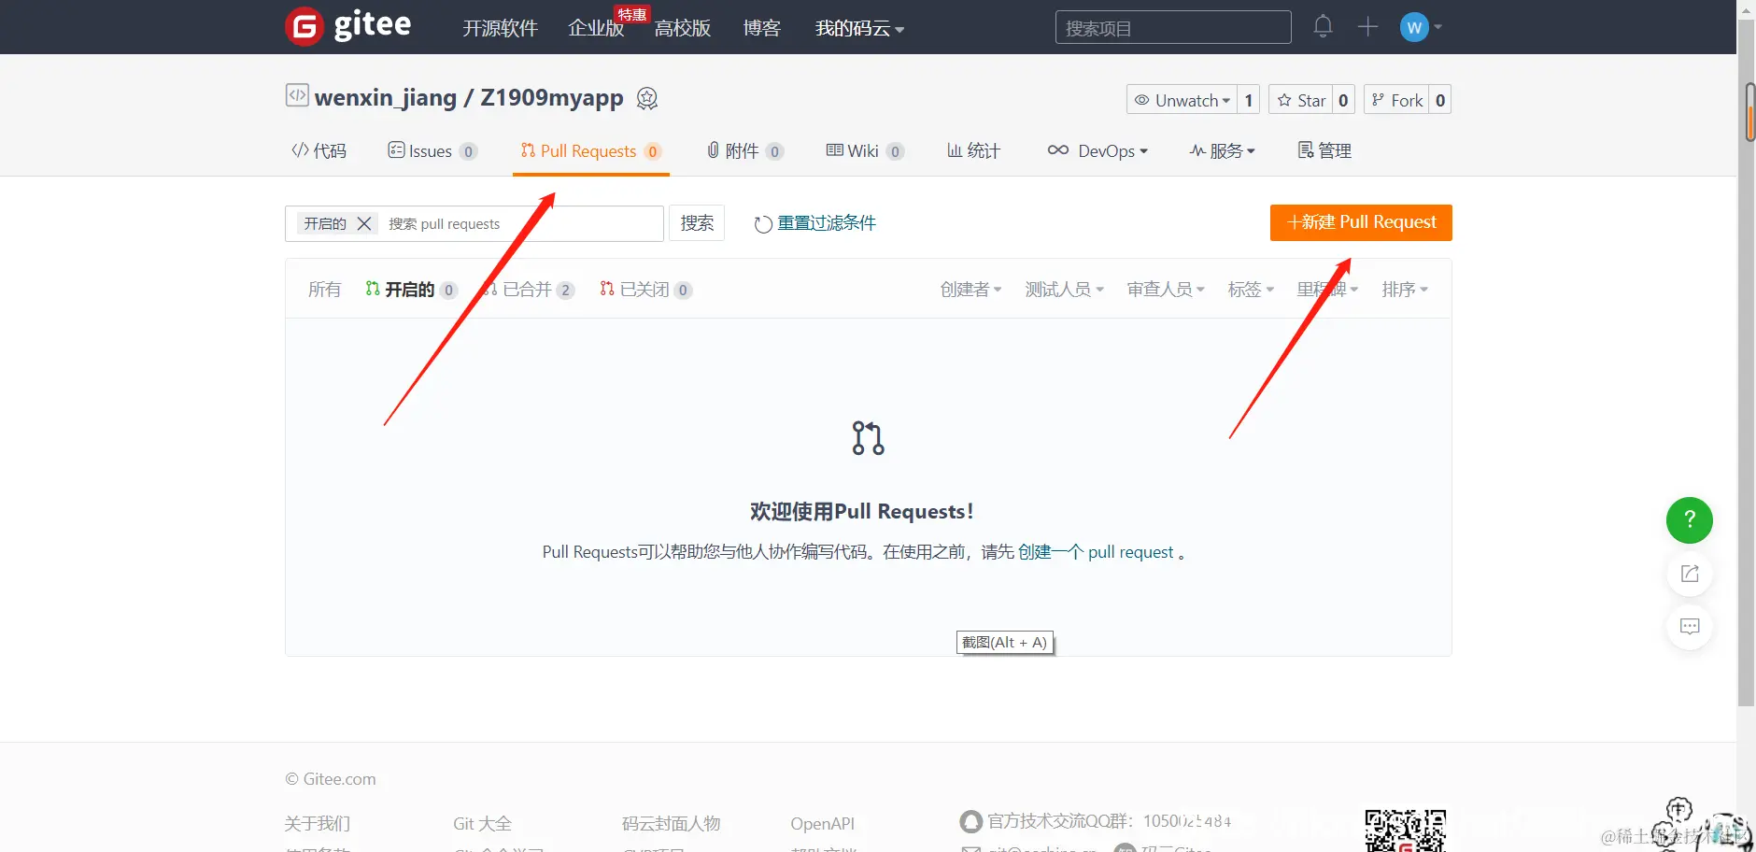The width and height of the screenshot is (1756, 852).
Task: Click the 新建 Pull Request button
Action: [x=1360, y=222]
